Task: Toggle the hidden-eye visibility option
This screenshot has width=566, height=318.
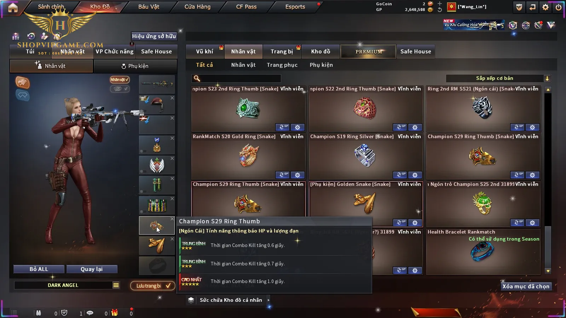Action: point(120,89)
